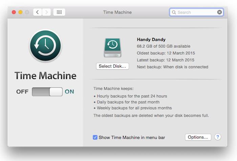Click 'Oldest backup: 12 March 2015' text
The image size is (237, 161).
coord(166,53)
